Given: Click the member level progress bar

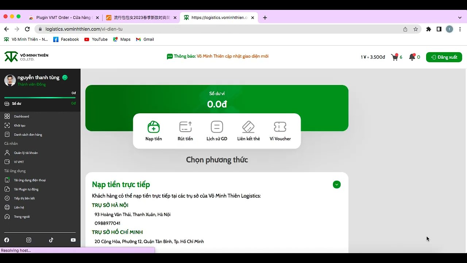Looking at the screenshot, I should pyautogui.click(x=40, y=98).
